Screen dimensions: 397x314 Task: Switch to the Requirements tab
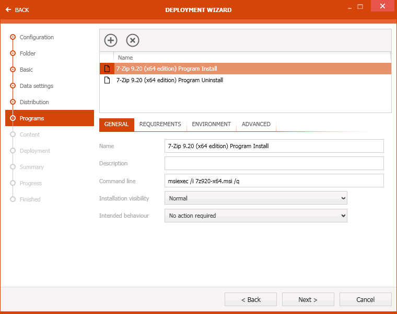[160, 125]
